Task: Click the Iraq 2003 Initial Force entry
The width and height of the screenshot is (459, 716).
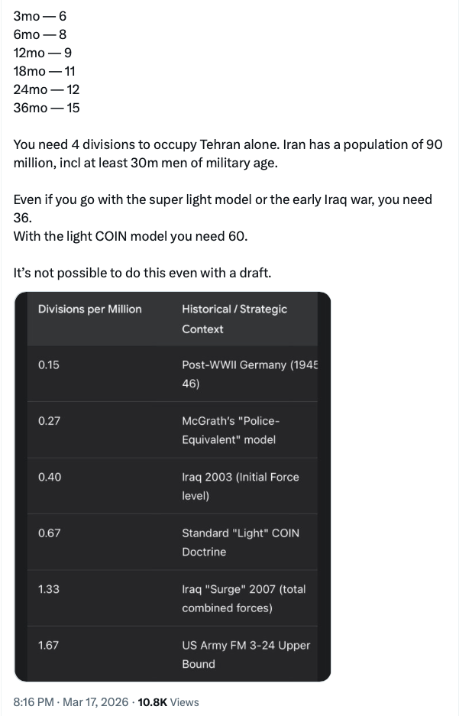Action: [x=240, y=486]
